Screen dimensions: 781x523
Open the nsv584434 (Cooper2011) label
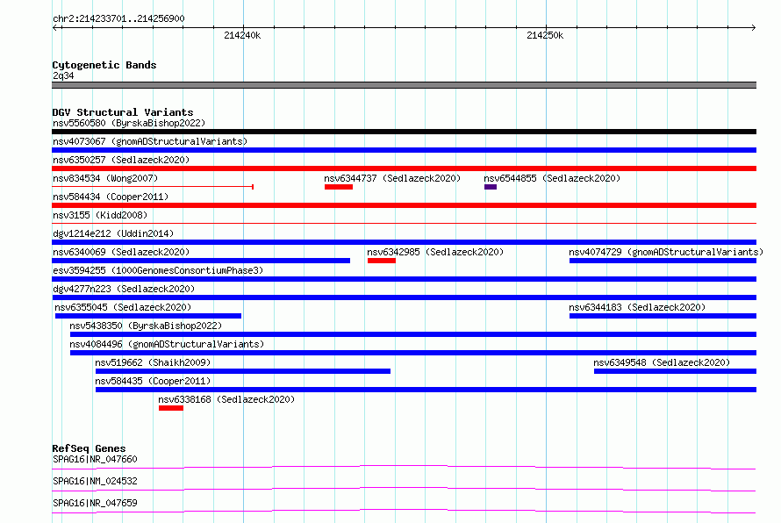click(111, 197)
